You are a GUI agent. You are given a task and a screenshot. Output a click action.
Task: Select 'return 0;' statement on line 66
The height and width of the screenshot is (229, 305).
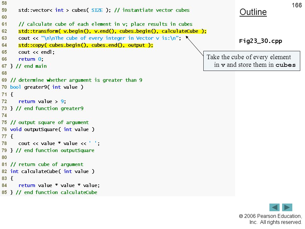31,59
